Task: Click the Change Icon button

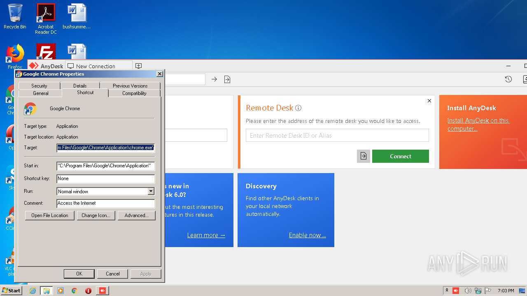Action: 96,215
